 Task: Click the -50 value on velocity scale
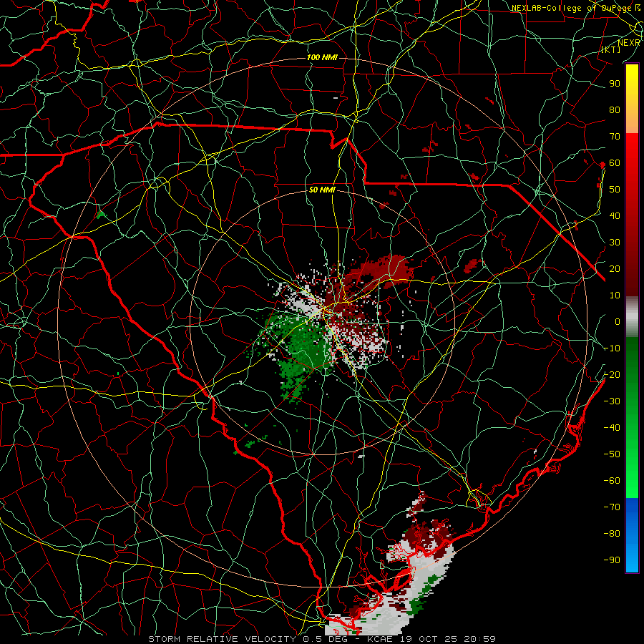(612, 454)
